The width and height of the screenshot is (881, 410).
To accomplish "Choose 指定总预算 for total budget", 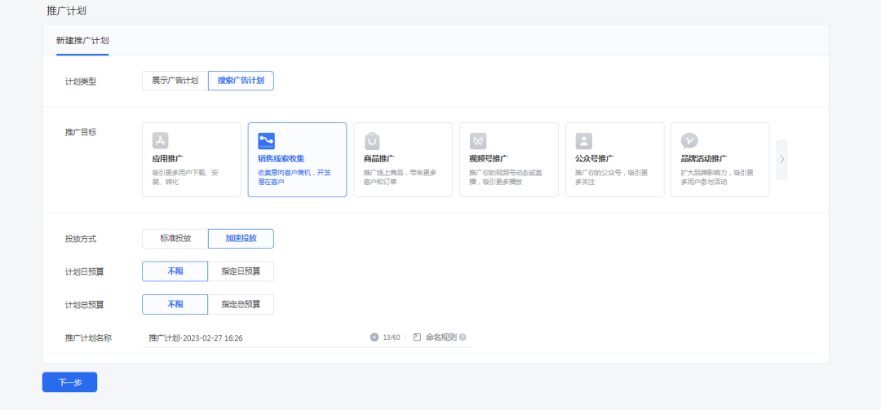I will coord(241,304).
